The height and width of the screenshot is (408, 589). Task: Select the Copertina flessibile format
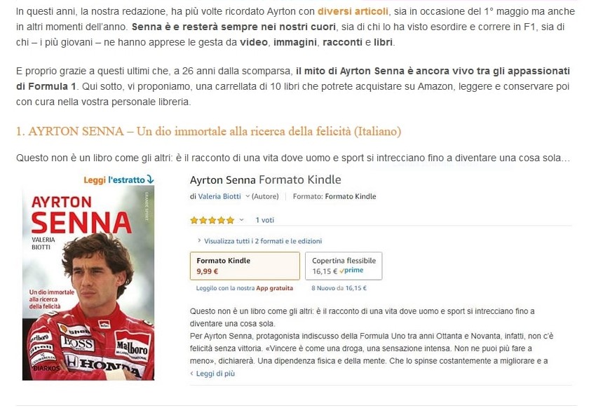point(344,265)
